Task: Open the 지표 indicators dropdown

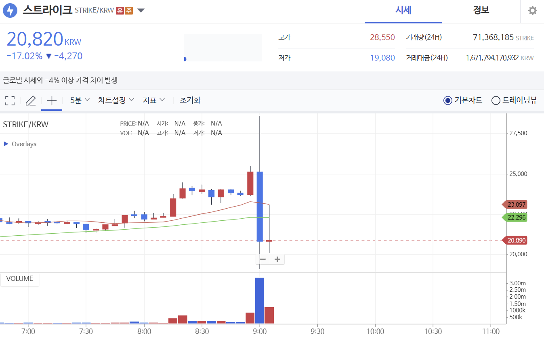Action: 153,100
